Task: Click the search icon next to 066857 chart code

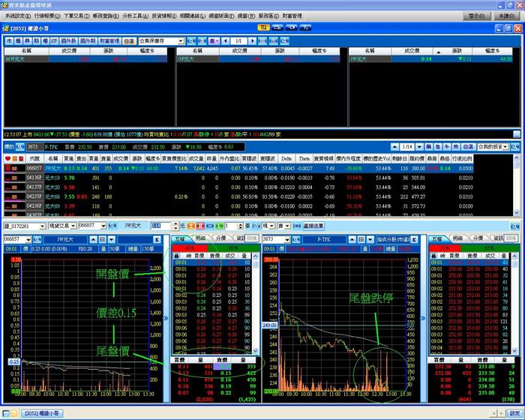Action: click(37, 239)
